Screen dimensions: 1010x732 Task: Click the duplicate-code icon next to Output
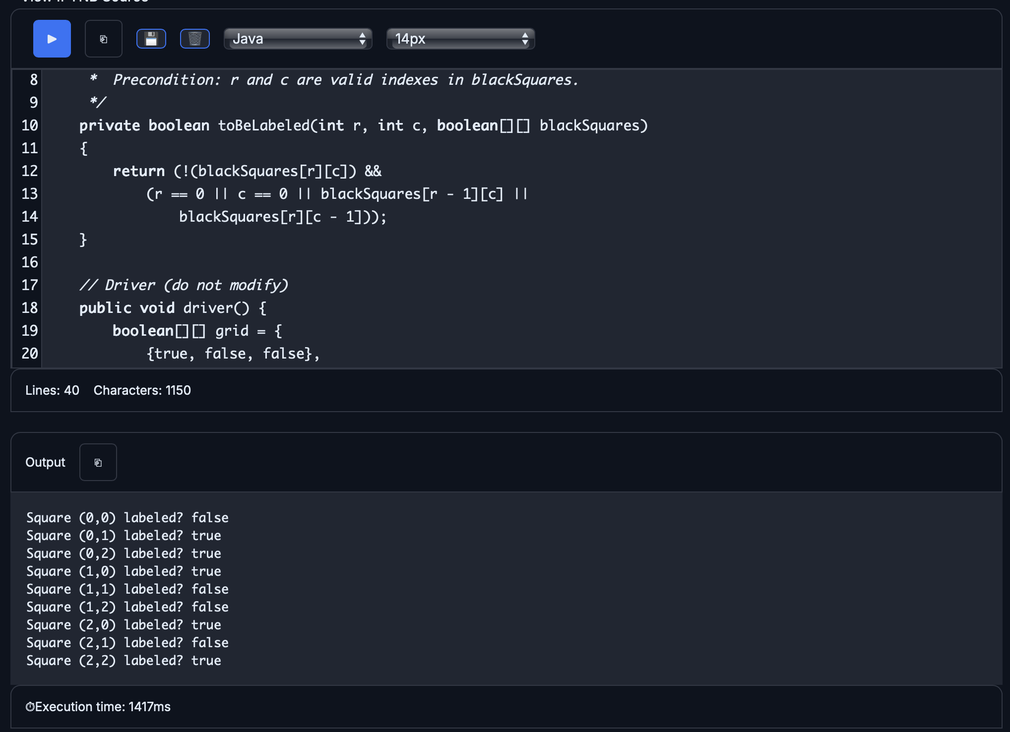point(98,462)
